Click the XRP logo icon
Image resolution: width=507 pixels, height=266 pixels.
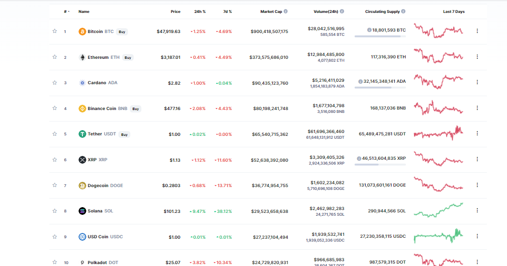coord(82,160)
